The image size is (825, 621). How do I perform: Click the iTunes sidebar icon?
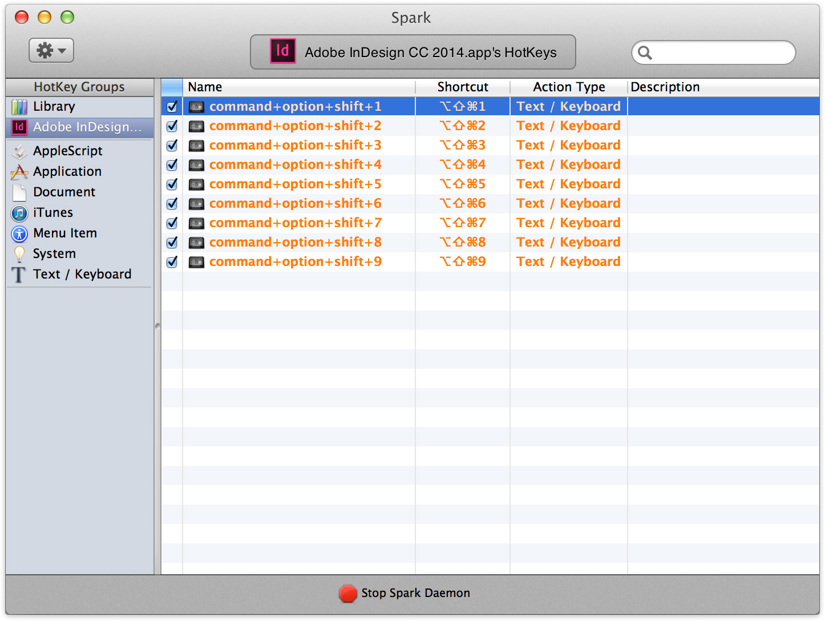pyautogui.click(x=19, y=213)
